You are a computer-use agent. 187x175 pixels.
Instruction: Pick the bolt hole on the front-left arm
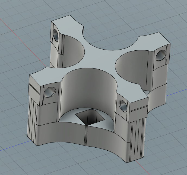coord(50,92)
